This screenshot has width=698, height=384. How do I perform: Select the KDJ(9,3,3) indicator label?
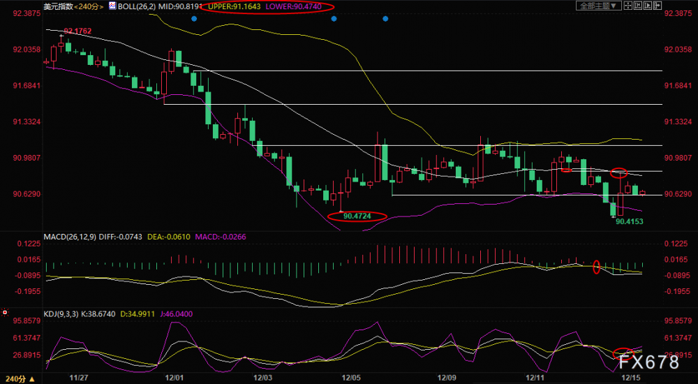click(61, 314)
